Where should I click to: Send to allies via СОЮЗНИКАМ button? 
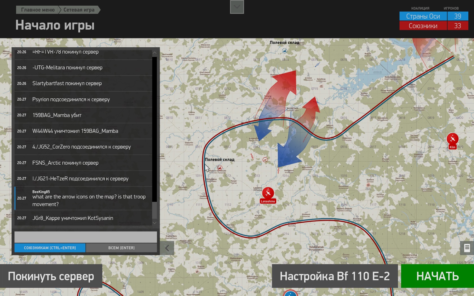pyautogui.click(x=50, y=248)
